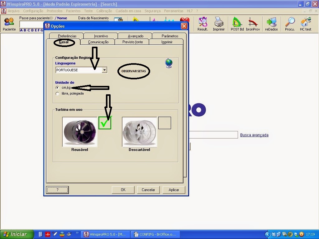Click the pen quick launch icon
Viewport: 319px width, 239px height.
point(55,234)
